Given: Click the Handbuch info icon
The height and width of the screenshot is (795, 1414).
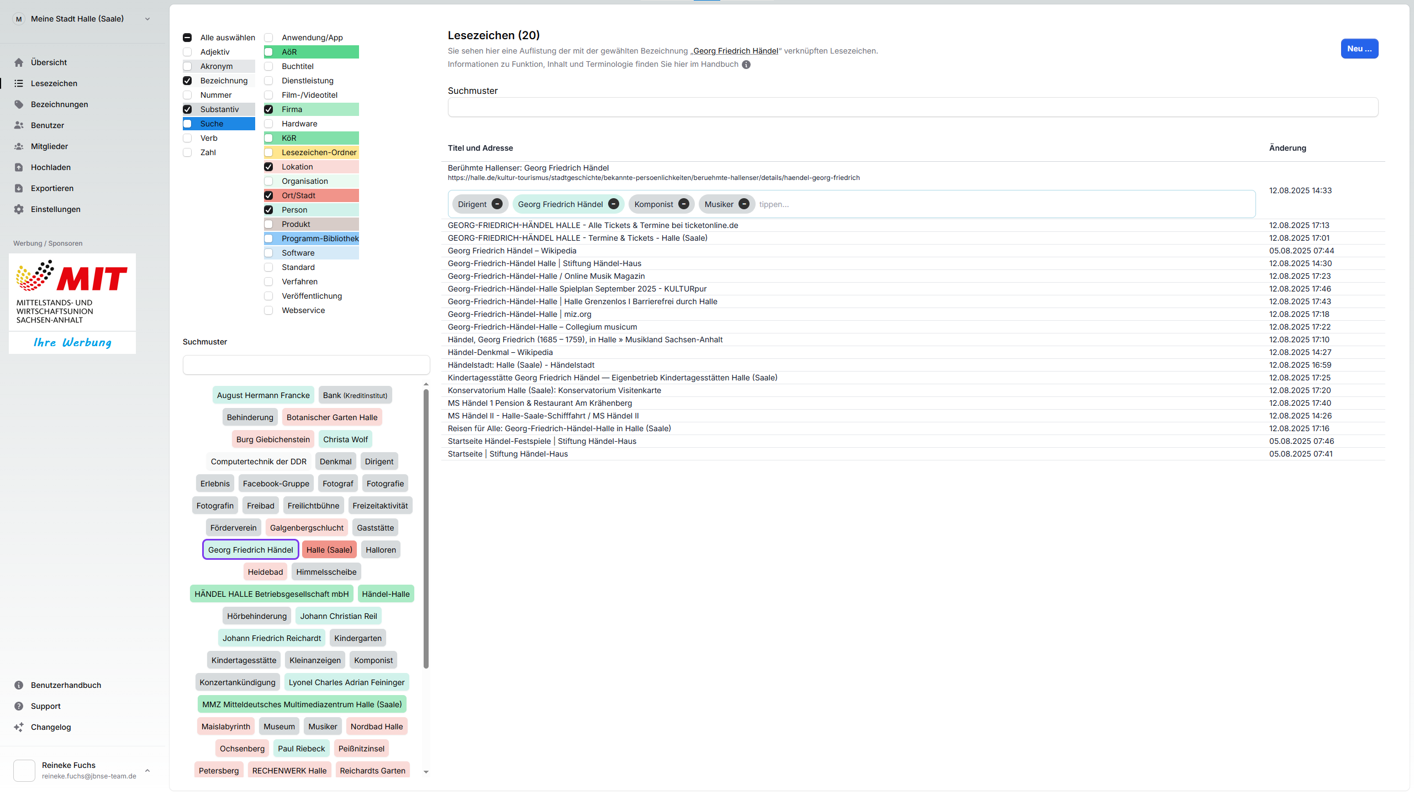Looking at the screenshot, I should pos(746,65).
